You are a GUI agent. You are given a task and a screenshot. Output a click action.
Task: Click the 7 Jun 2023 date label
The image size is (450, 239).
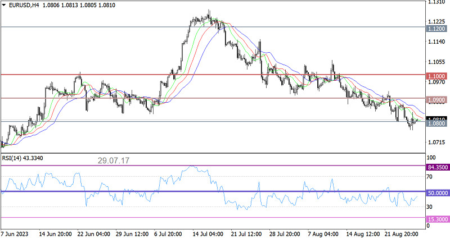[x=15, y=234]
